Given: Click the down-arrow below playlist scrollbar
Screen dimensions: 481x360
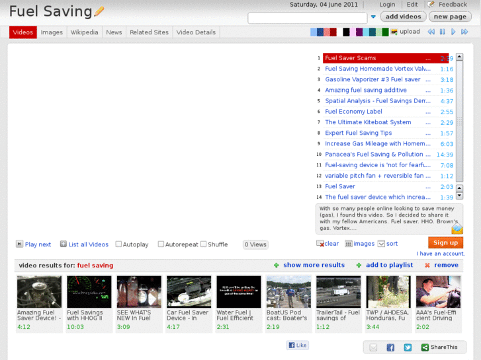Looking at the screenshot, I should click(459, 196).
